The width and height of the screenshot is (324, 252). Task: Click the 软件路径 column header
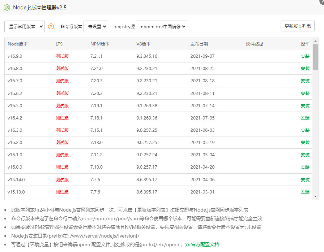[x=255, y=44]
